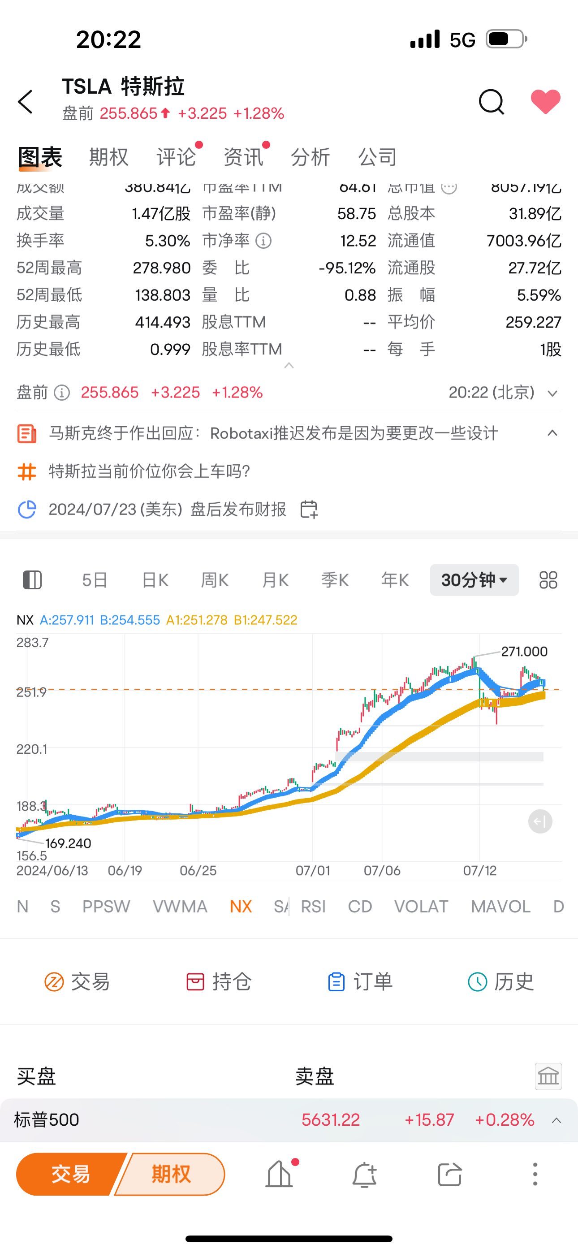This screenshot has width=578, height=1253.
Task: Tap the 卖盘 heading
Action: [x=315, y=1076]
